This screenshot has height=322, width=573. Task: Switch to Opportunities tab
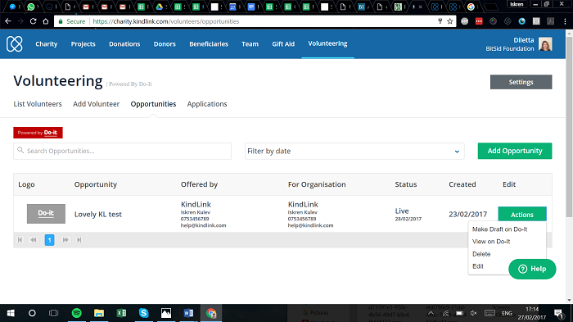click(x=154, y=104)
